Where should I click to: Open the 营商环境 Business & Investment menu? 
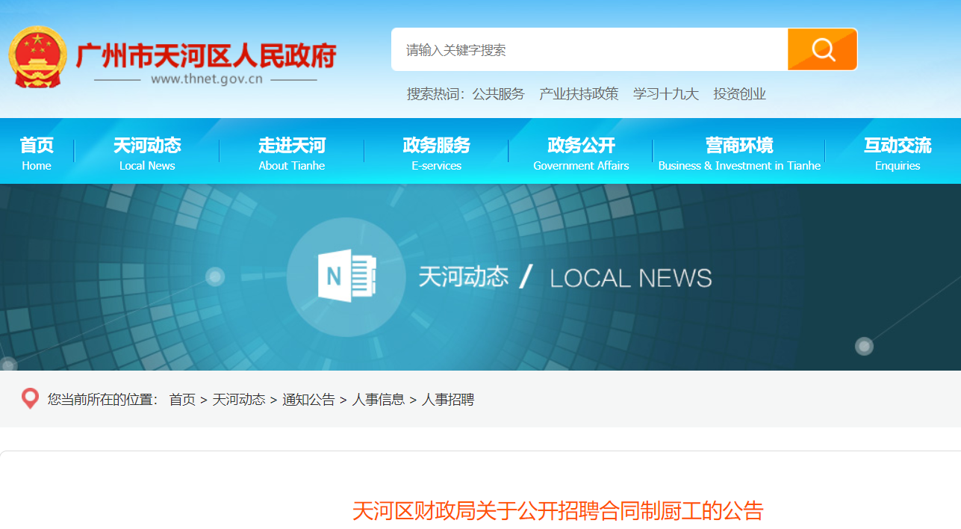click(739, 153)
